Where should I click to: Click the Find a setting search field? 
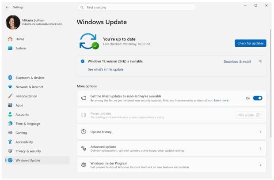pos(137,7)
